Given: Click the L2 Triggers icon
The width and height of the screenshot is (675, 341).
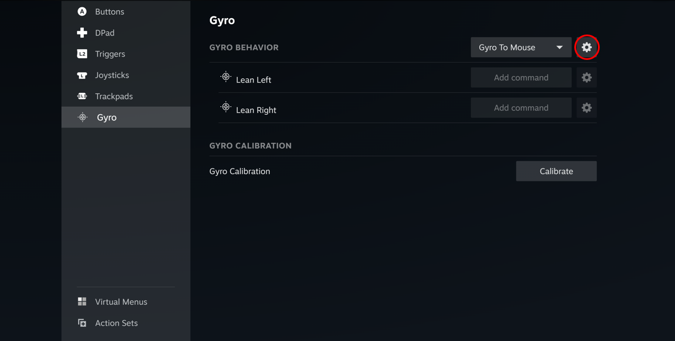Looking at the screenshot, I should click(82, 54).
